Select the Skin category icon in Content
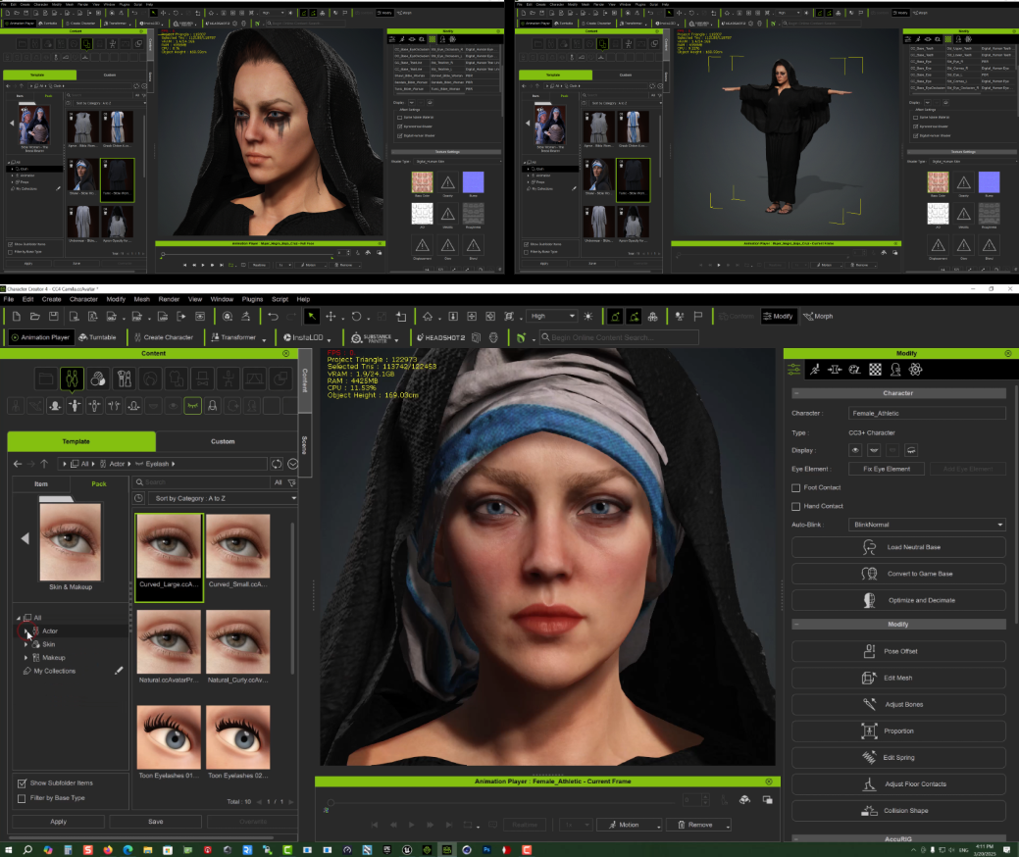Image resolution: width=1019 pixels, height=857 pixels. point(97,378)
